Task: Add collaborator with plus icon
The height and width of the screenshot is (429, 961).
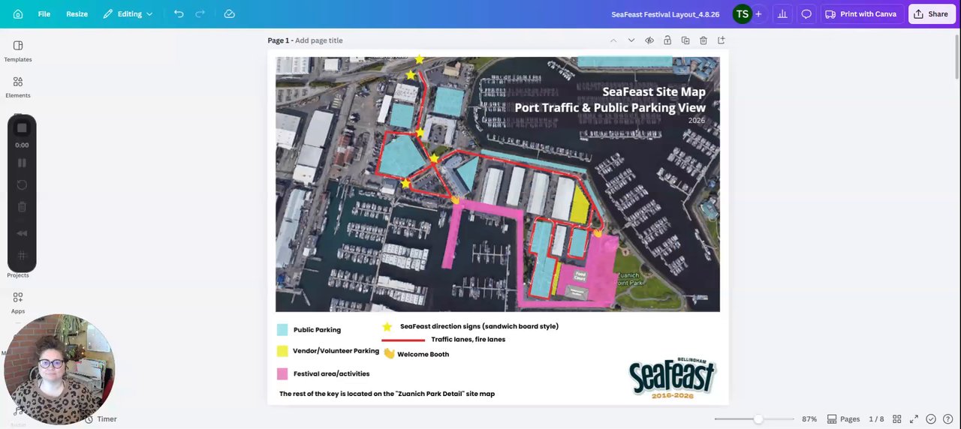Action: (x=758, y=14)
